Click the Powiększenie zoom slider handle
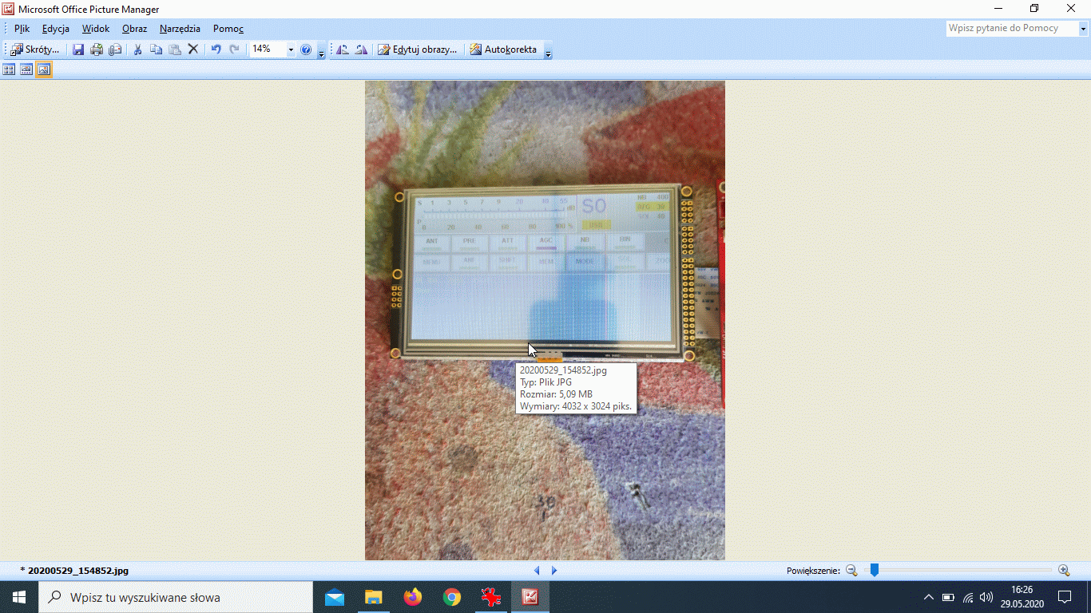Screen dimensions: 1091x613 875,570
